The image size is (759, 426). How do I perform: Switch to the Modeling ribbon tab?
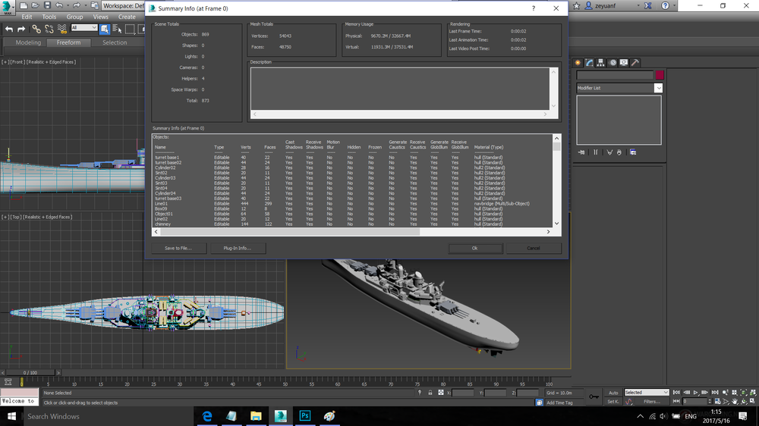tap(28, 42)
